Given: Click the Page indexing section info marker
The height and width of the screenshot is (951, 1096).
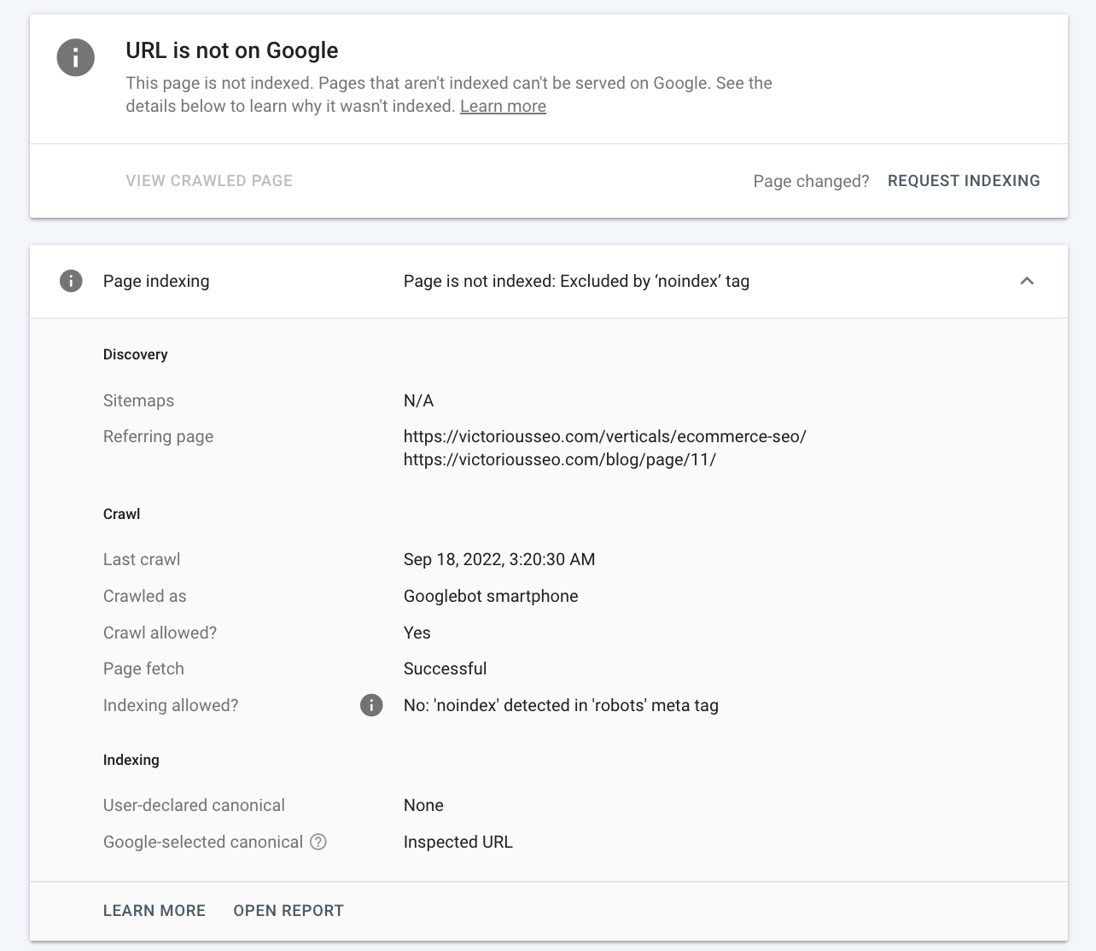Looking at the screenshot, I should tap(71, 281).
